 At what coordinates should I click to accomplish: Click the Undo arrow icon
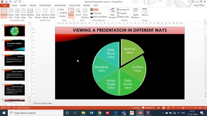[x=10, y=2]
